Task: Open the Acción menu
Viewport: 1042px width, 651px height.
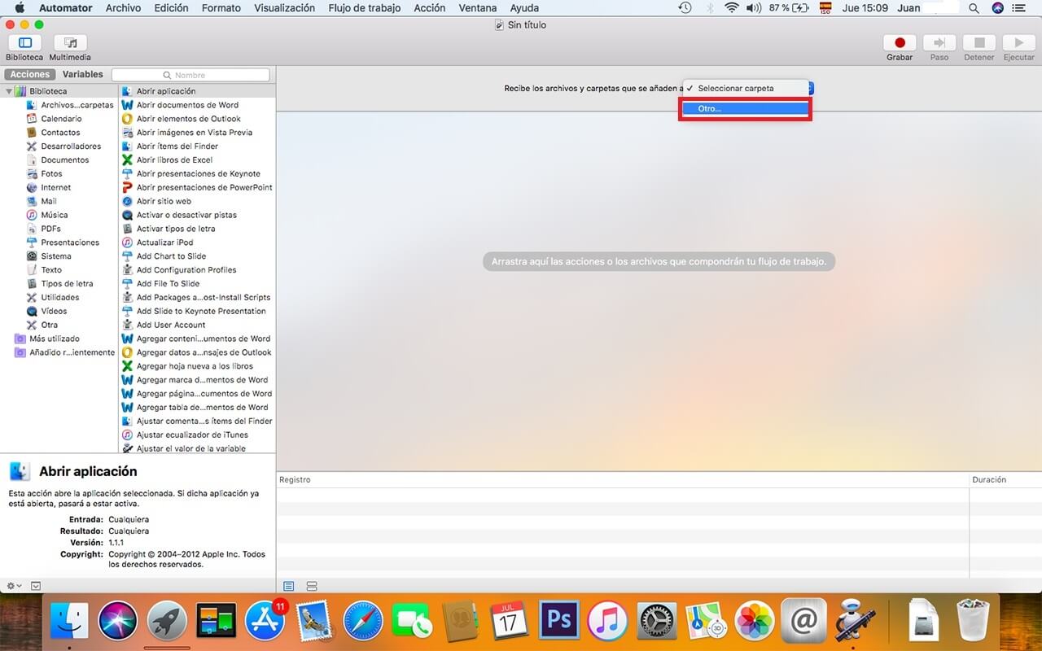Action: pyautogui.click(x=430, y=8)
